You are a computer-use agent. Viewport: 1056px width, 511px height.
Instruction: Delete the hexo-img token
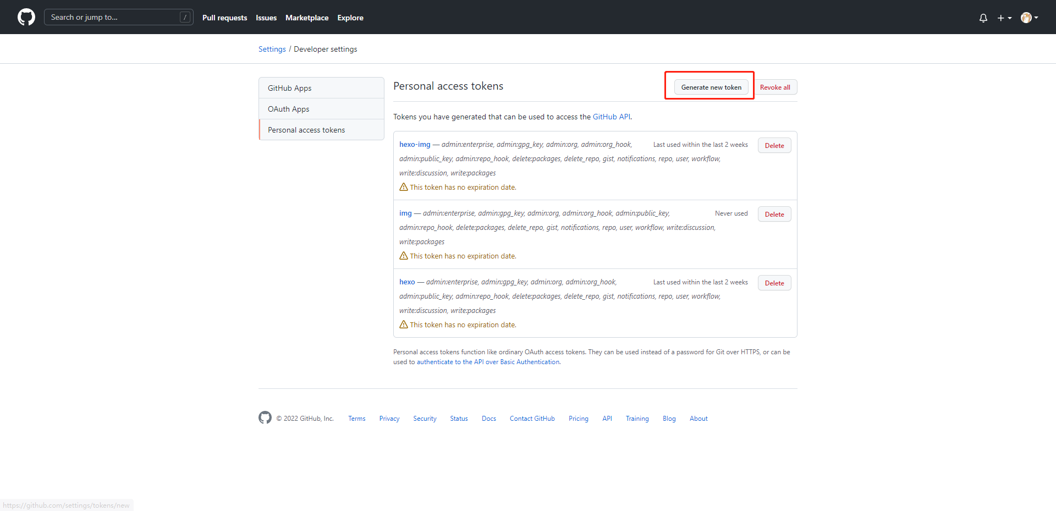tap(774, 145)
